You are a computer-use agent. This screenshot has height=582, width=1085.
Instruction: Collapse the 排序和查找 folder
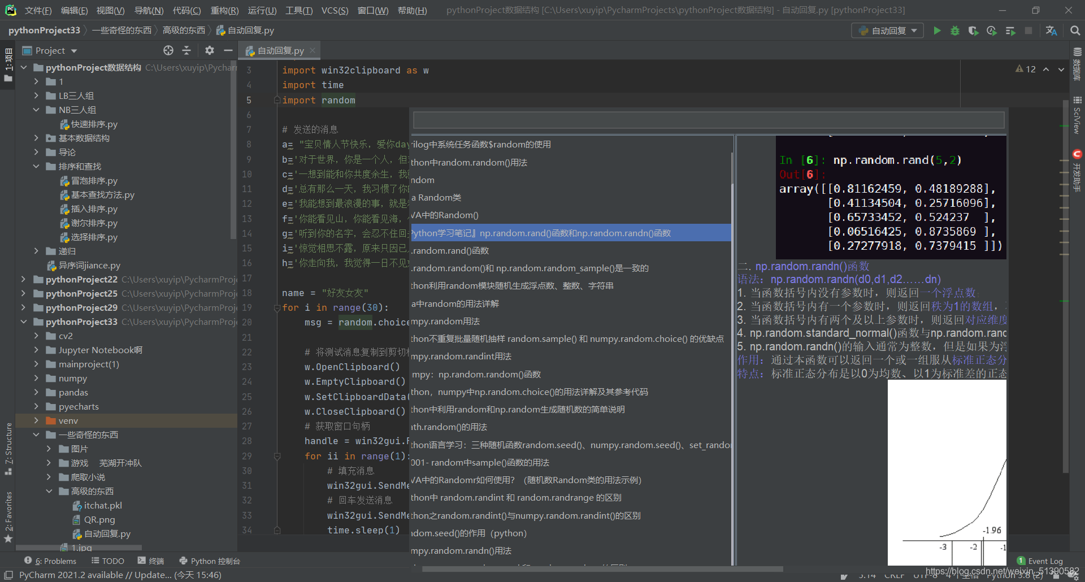(36, 166)
